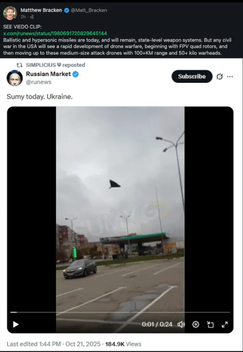The image size is (243, 352).
Task: Open SIMPLICIUS reposted link
Action: (x=55, y=65)
